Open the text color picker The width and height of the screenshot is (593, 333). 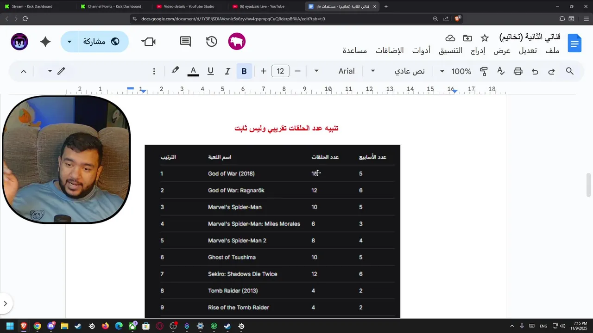[193, 71]
